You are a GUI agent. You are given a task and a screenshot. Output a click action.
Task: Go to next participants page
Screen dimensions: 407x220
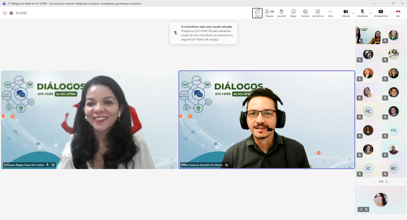coord(386,181)
